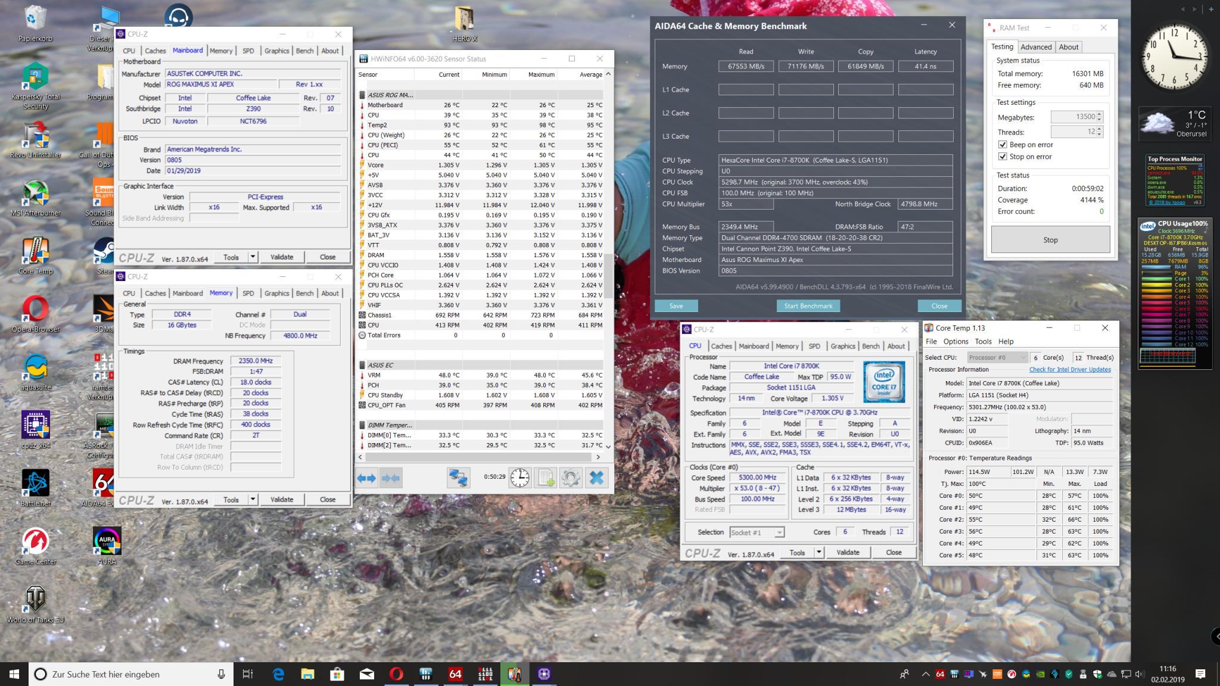Click the CPU-Z purple taskbar icon
Viewport: 1220px width, 686px height.
(x=543, y=674)
